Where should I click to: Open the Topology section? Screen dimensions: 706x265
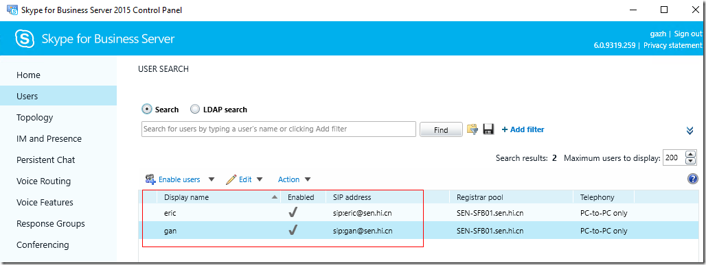pos(34,117)
